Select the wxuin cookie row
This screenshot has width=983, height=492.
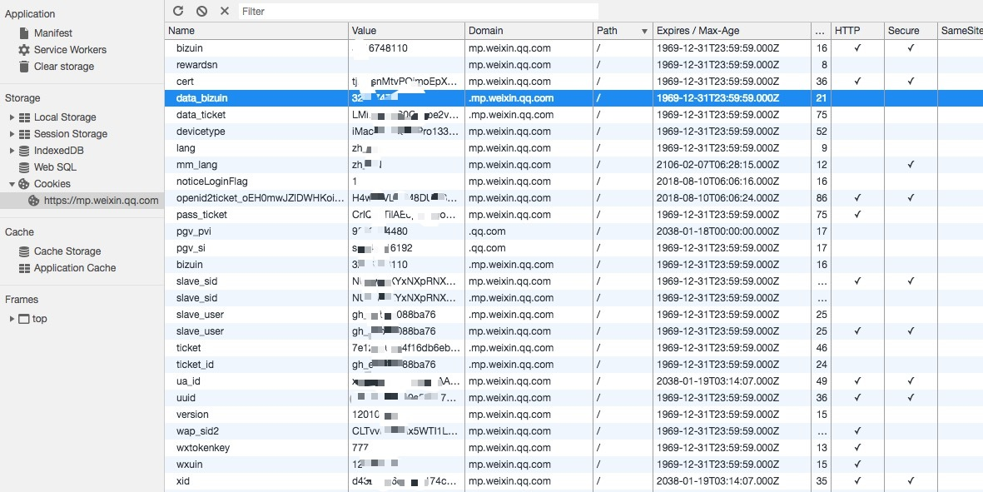[573, 465]
